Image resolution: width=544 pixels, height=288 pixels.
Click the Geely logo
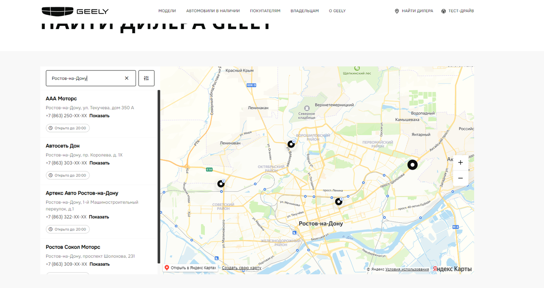[75, 11]
